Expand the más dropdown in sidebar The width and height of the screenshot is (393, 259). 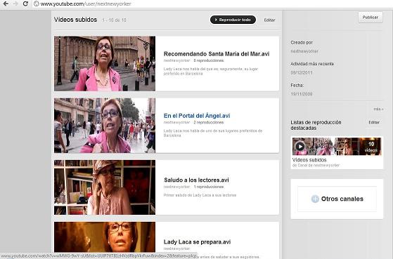point(378,109)
